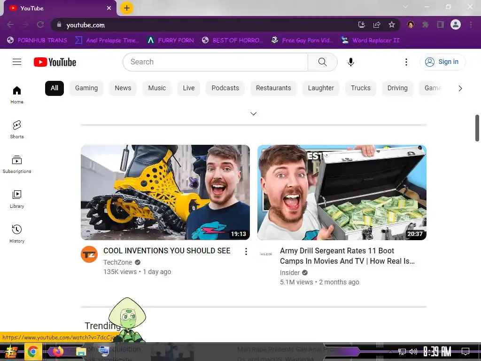Click the COOL INVENTIONS YOU SHOULD SEE title
Viewport: 481px width, 361px height.
167,251
